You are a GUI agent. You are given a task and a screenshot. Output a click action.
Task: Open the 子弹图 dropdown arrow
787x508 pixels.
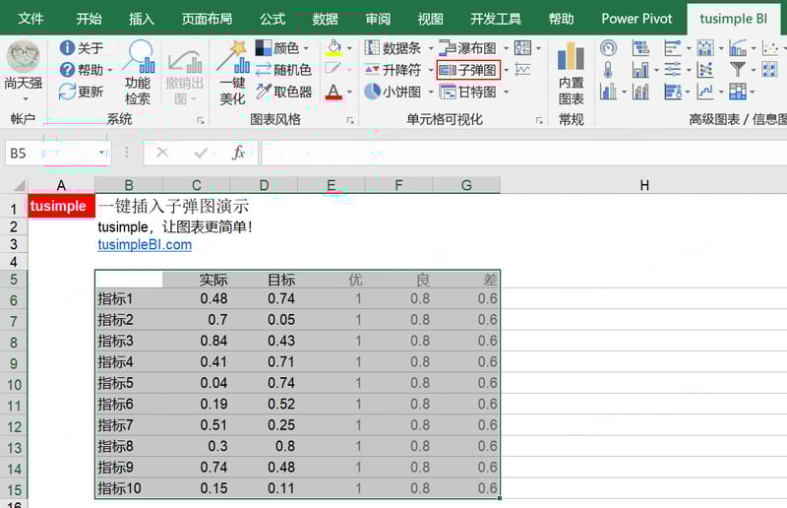506,70
